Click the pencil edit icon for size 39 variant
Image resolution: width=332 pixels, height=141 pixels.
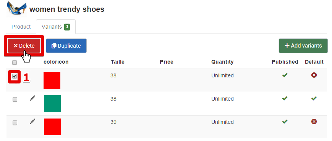(x=32, y=121)
